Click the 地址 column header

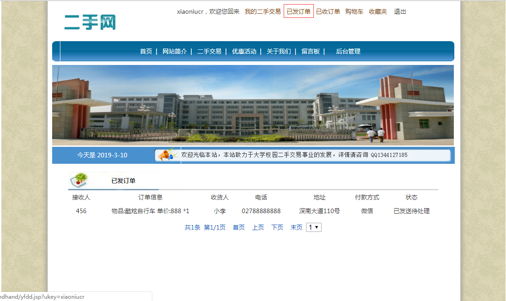point(319,198)
